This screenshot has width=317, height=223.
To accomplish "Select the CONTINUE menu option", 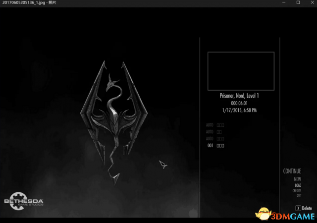I will pos(292,171).
